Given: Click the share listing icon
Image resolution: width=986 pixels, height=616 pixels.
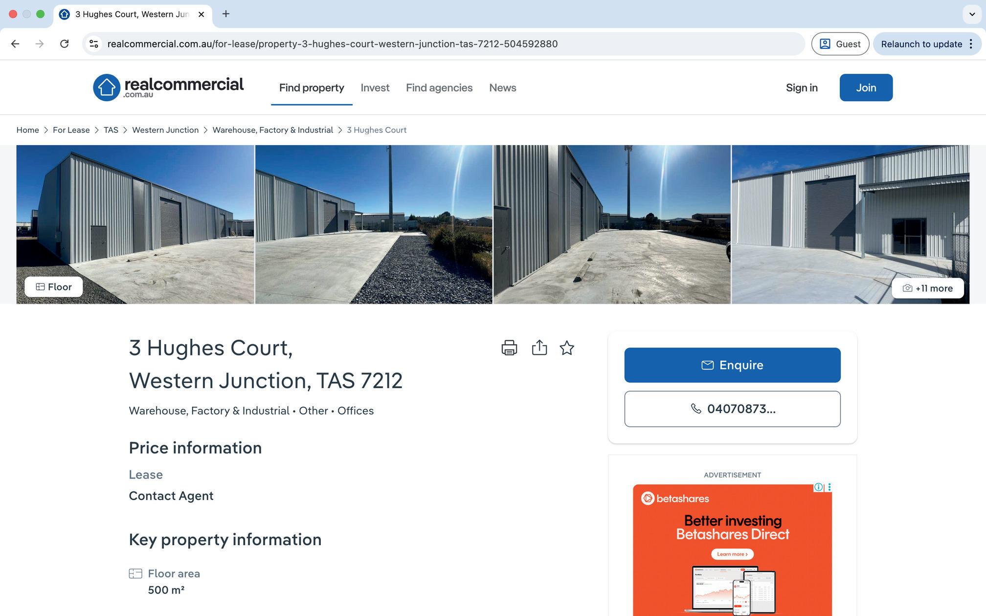Looking at the screenshot, I should [539, 348].
